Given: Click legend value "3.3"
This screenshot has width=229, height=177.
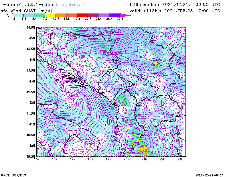Looking at the screenshot, I should click(24, 19).
